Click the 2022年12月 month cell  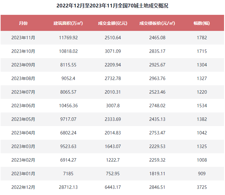[23, 187]
